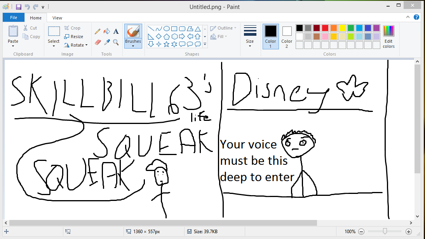Choose the Rectangle shape
The height and width of the screenshot is (239, 425).
pyautogui.click(x=174, y=29)
